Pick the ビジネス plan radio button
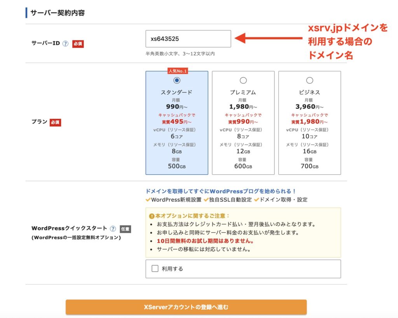Screen dimensions: 398x318 coord(309,80)
